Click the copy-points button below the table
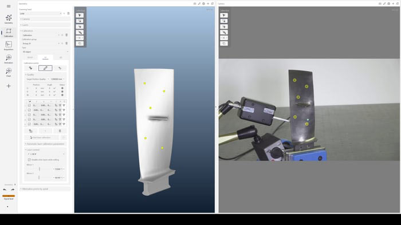Image resolution: width=401 pixels, height=225 pixels. point(31,131)
